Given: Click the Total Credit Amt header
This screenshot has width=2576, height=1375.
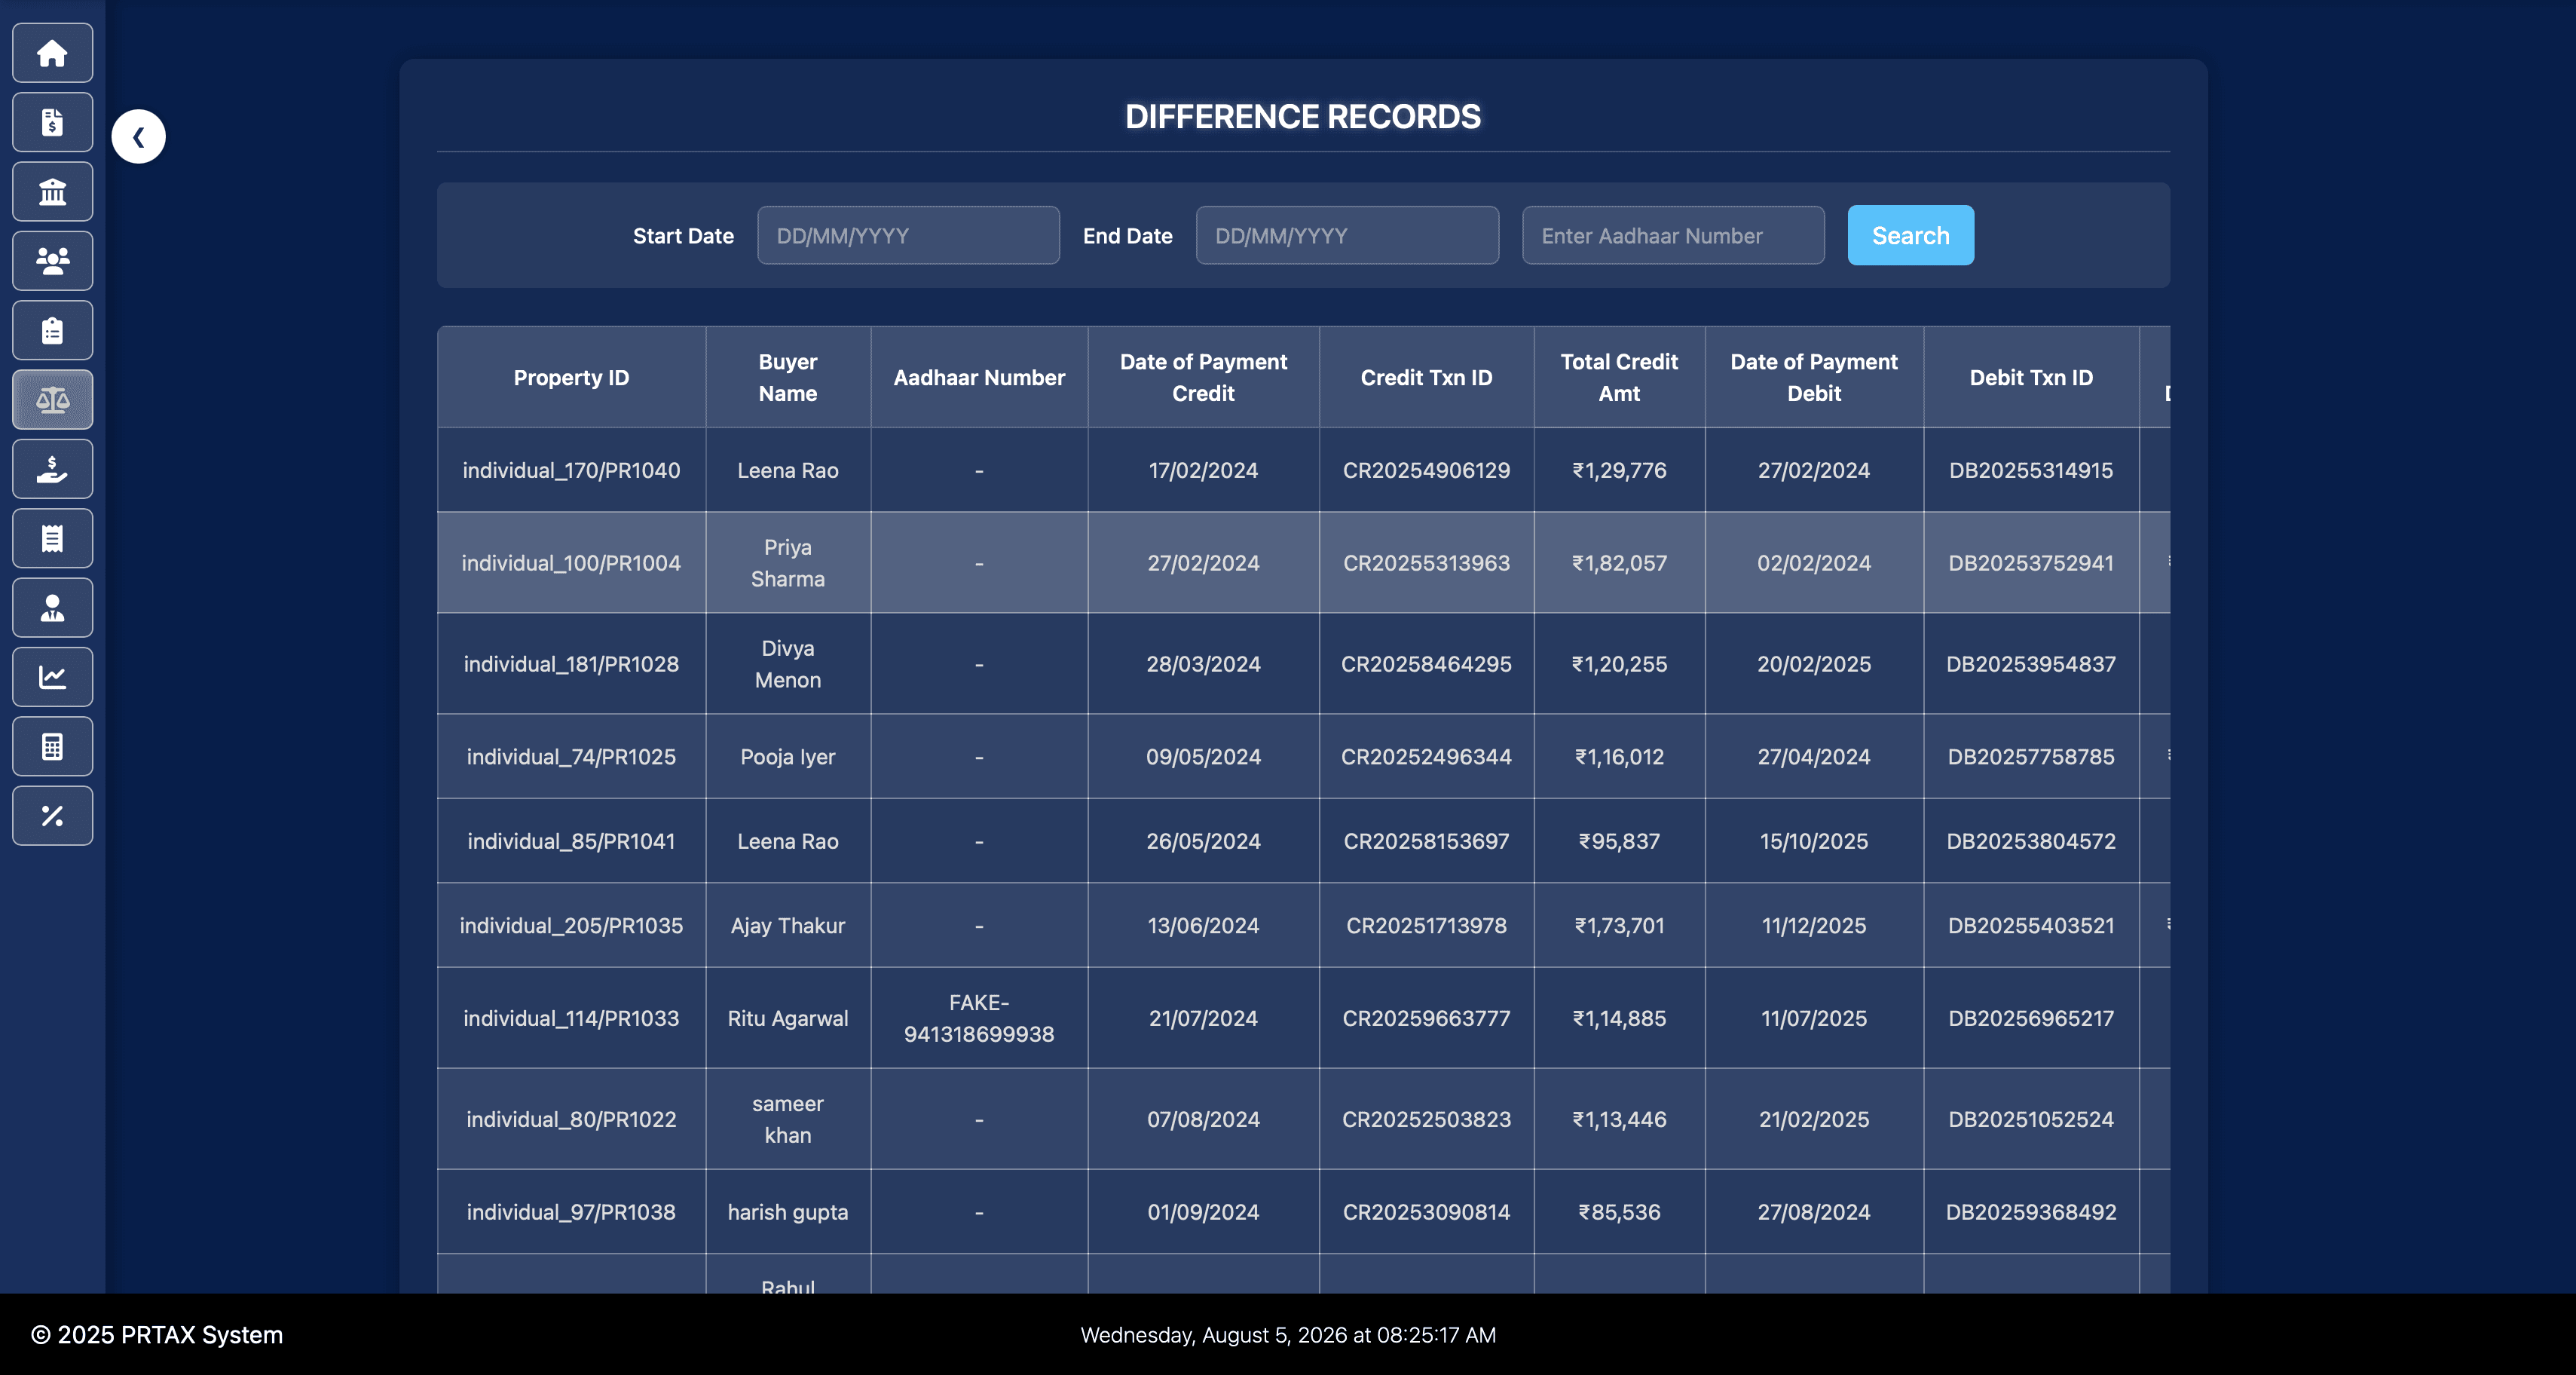Looking at the screenshot, I should tap(1619, 377).
